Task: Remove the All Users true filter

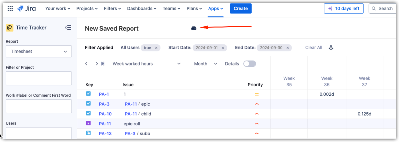Action: click(x=156, y=48)
